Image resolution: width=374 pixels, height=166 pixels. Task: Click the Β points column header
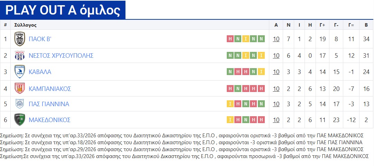(366, 25)
